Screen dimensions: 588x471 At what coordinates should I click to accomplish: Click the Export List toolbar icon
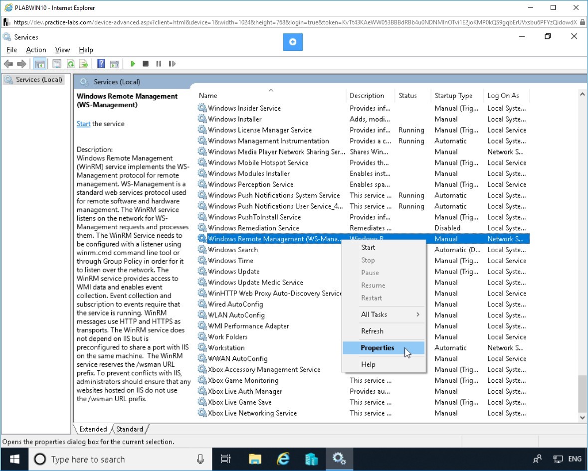point(83,64)
